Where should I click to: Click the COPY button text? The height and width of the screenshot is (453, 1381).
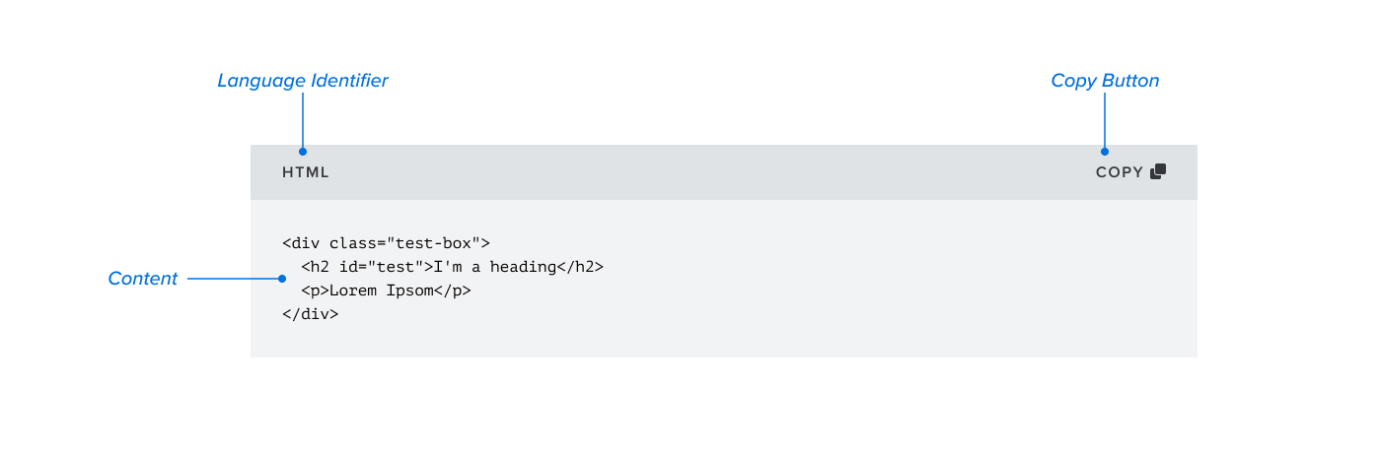click(1120, 172)
